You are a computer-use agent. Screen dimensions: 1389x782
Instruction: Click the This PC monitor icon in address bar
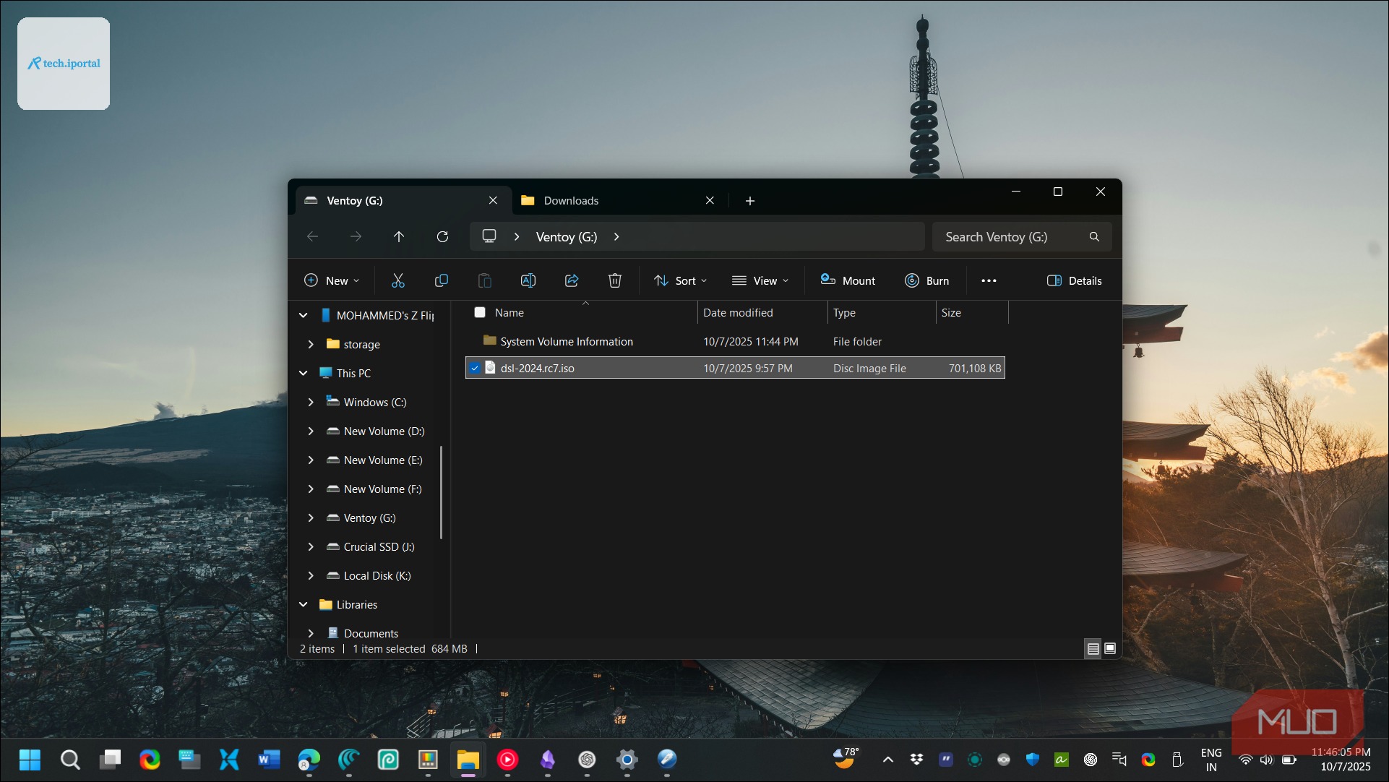489,236
